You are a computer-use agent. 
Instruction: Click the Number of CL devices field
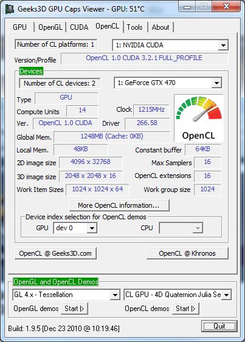click(x=60, y=83)
